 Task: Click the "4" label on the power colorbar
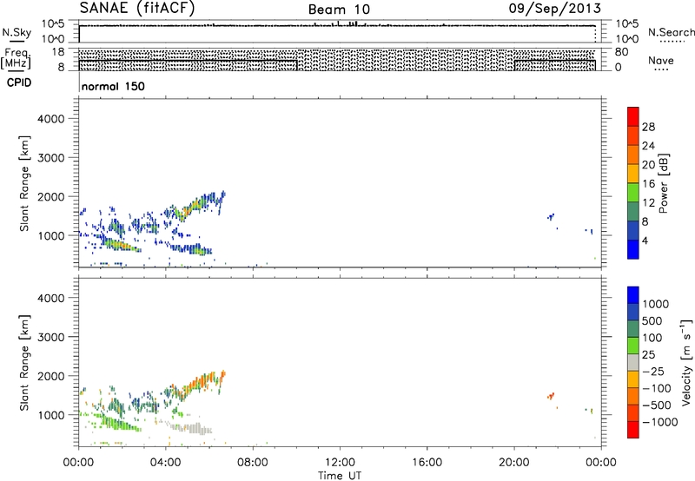pyautogui.click(x=645, y=241)
